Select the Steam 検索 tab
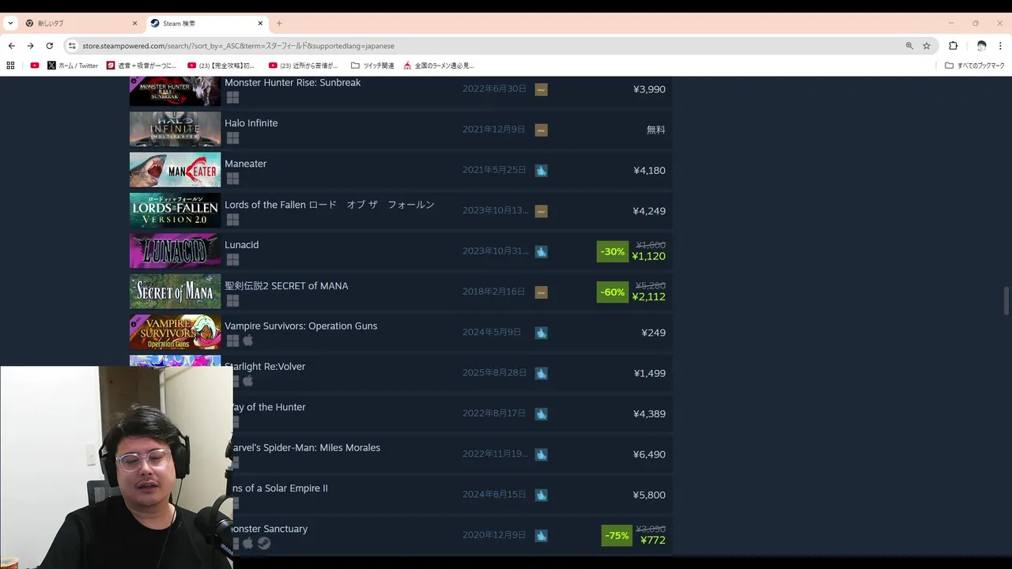This screenshot has width=1012, height=569. 208,24
